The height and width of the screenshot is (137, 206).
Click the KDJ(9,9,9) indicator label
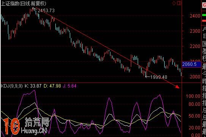click(12, 86)
